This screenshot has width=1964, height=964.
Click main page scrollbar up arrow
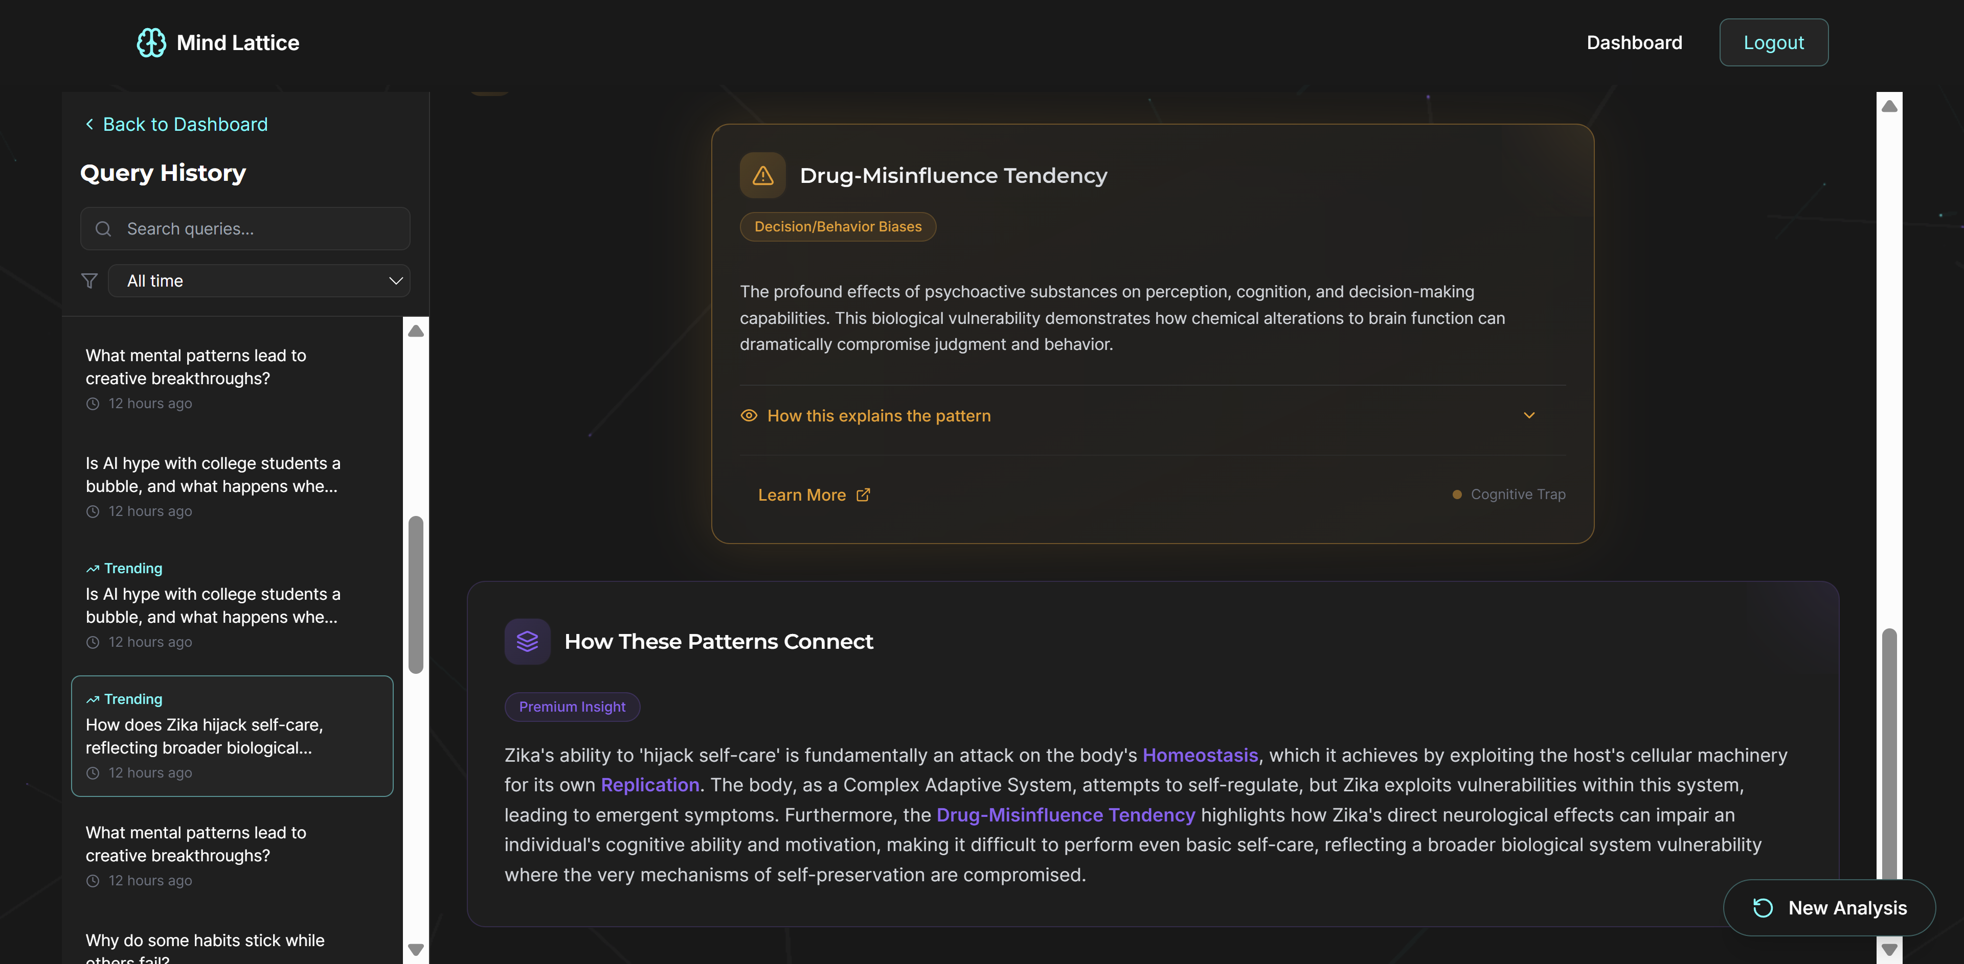(1889, 106)
